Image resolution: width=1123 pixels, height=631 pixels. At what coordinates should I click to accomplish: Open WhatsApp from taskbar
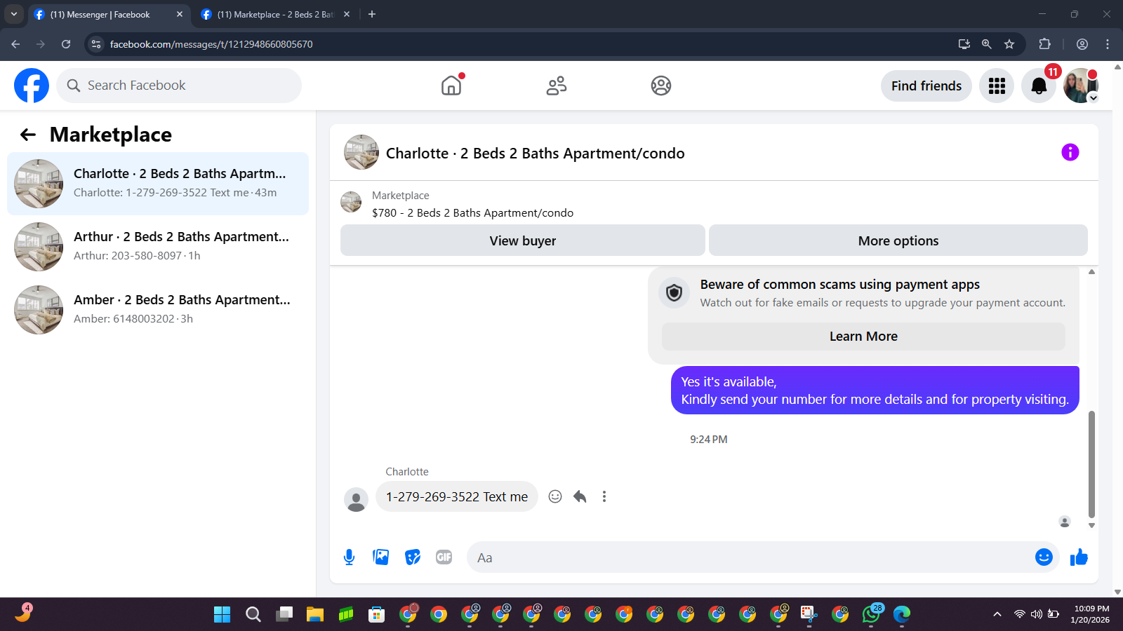coord(871,615)
